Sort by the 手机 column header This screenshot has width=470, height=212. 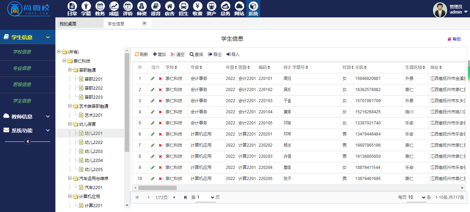click(x=361, y=67)
